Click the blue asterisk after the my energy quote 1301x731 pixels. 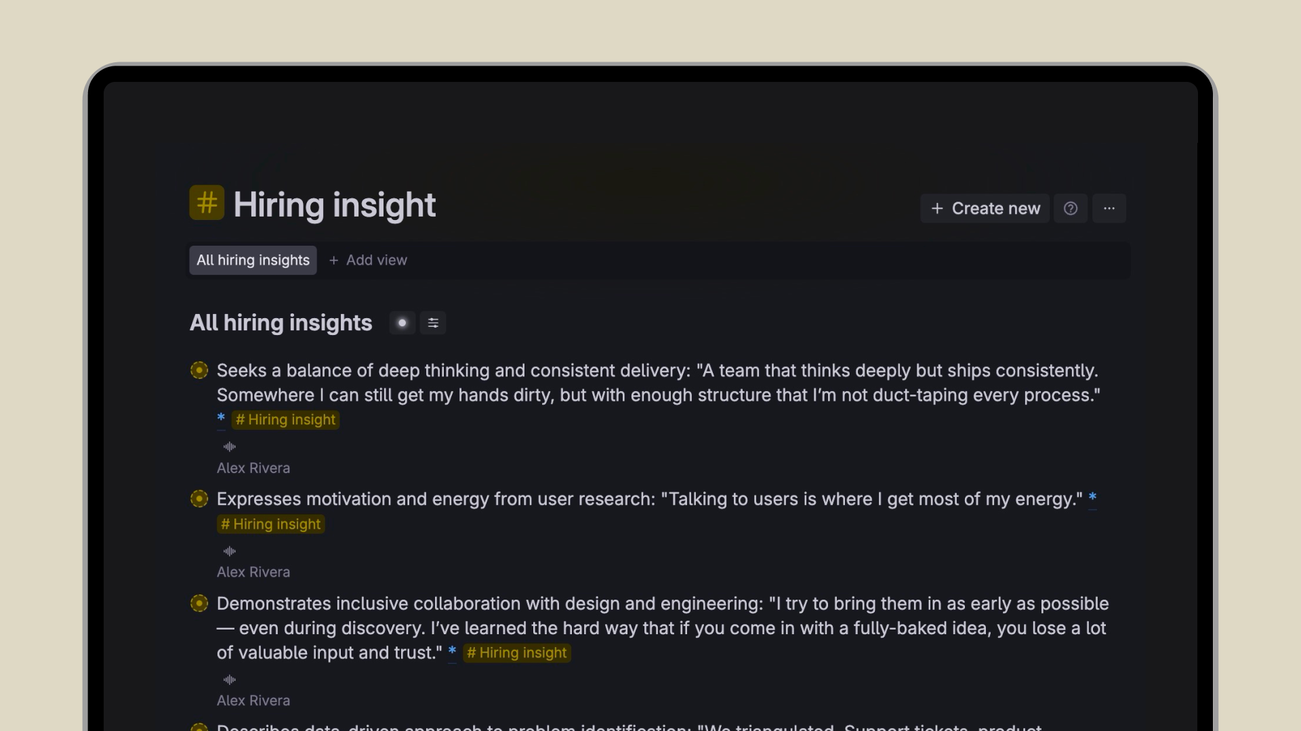pyautogui.click(x=1092, y=498)
